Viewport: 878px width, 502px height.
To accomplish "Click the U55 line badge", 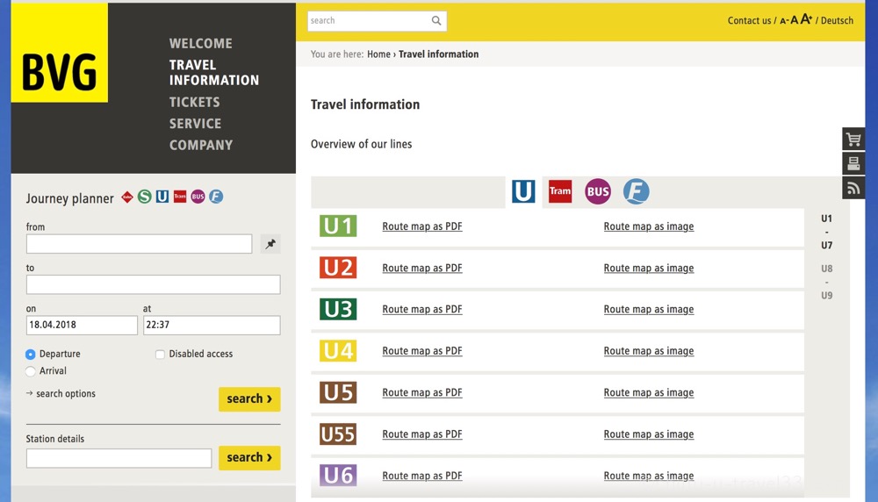I will (x=338, y=434).
